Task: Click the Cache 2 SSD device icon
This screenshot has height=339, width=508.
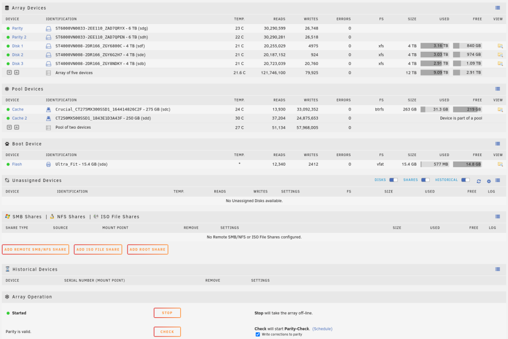Action: tap(48, 118)
